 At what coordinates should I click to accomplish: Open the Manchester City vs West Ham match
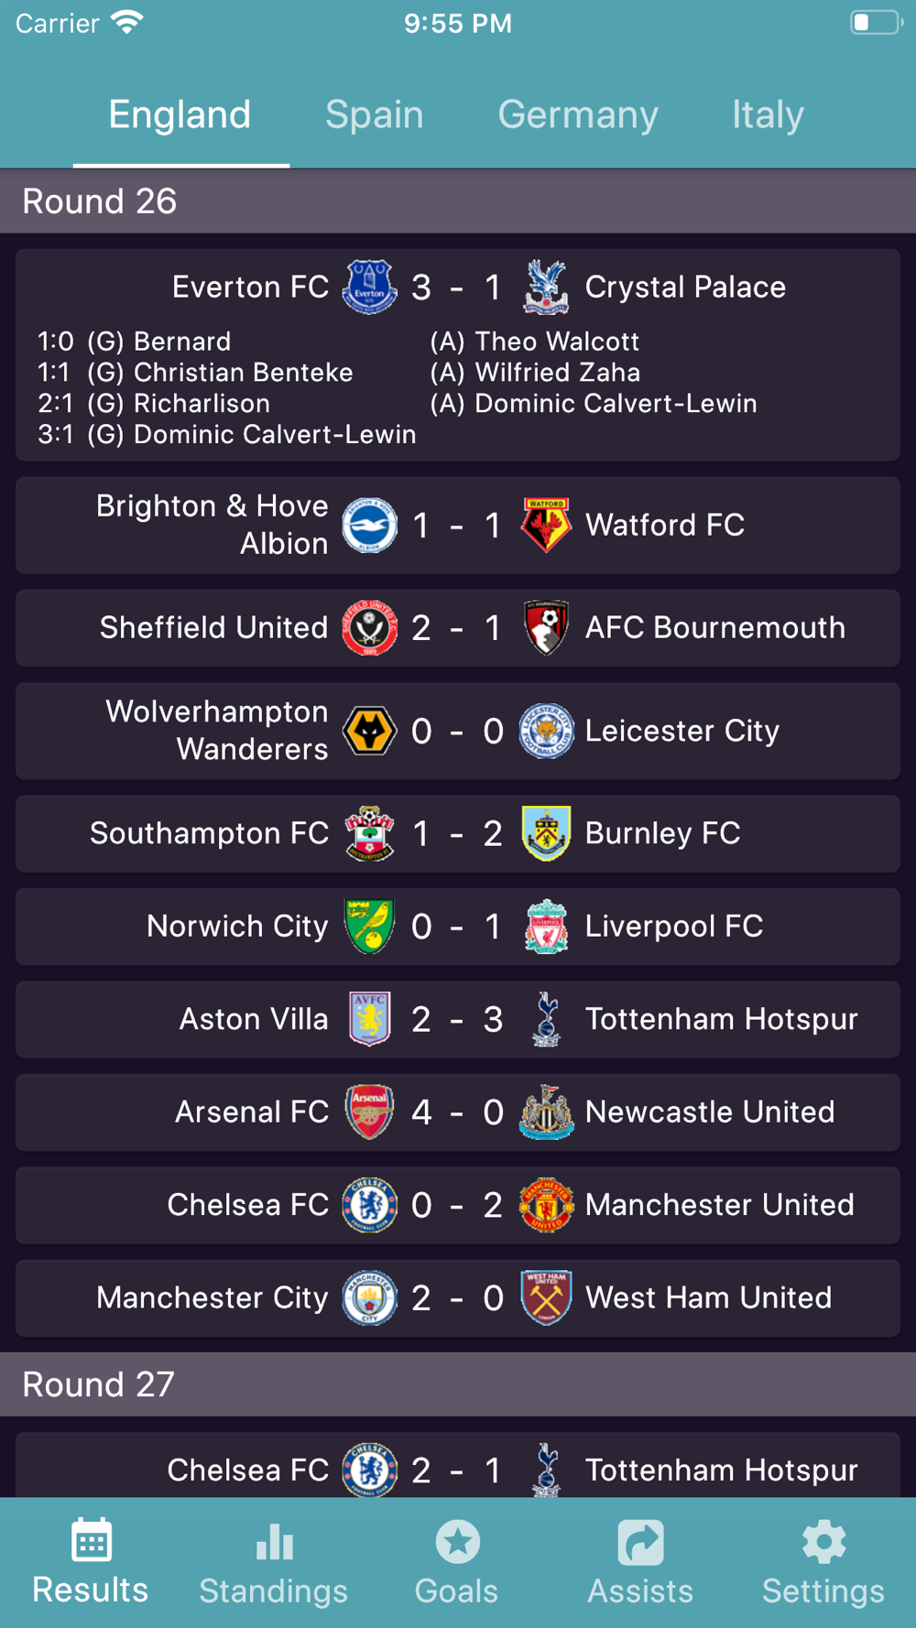[458, 1297]
